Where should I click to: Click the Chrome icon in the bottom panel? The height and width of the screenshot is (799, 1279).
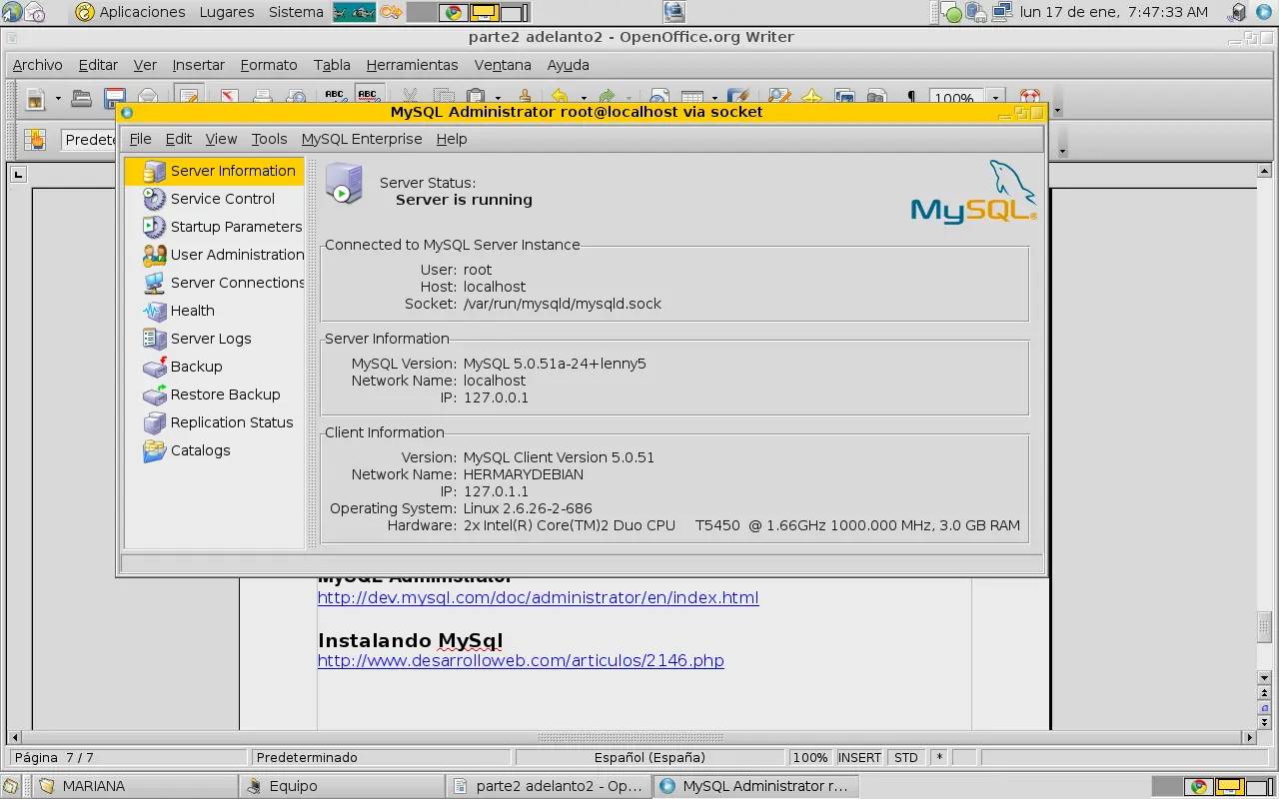(1199, 786)
